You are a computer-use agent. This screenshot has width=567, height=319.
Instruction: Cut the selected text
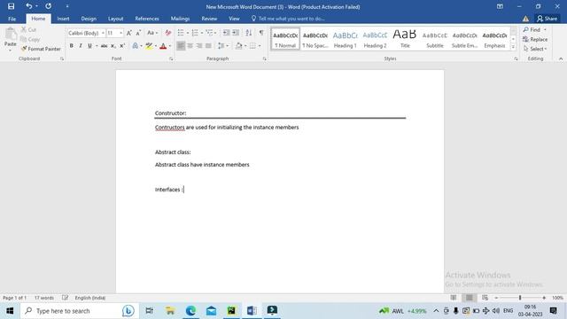28,29
